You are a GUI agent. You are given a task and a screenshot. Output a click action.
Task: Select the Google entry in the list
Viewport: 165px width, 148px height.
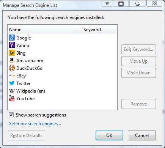62,38
